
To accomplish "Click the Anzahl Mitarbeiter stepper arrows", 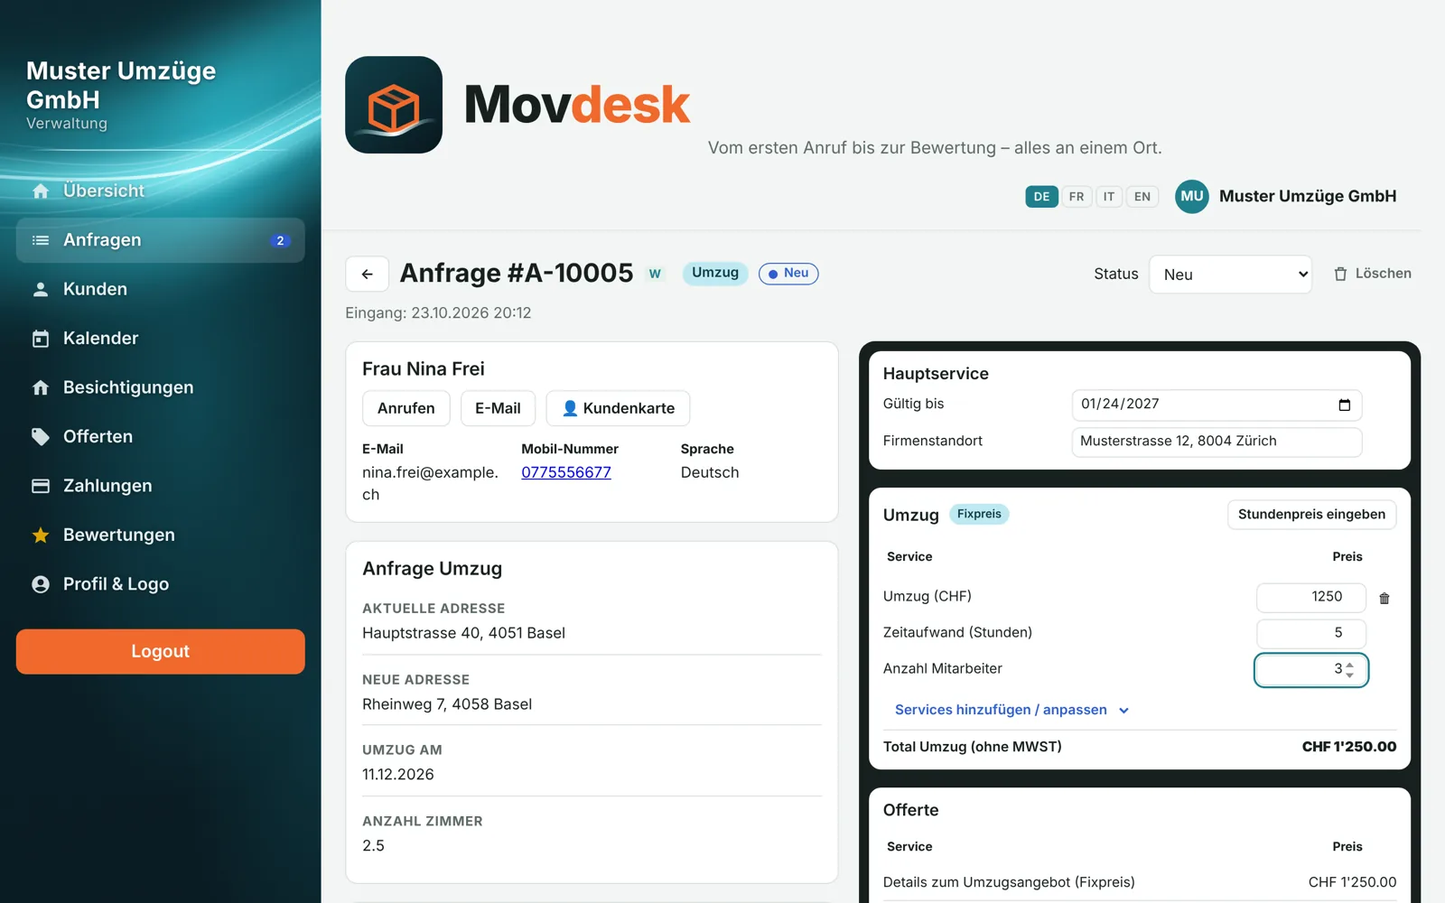I will [x=1350, y=669].
